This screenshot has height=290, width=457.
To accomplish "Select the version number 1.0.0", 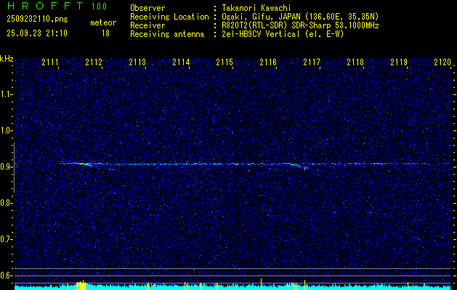I will [99, 7].
